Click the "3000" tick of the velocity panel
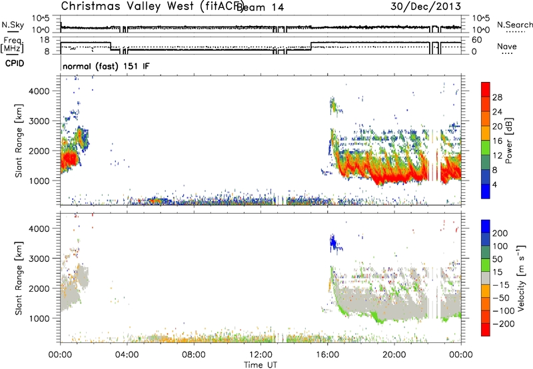 coord(39,258)
